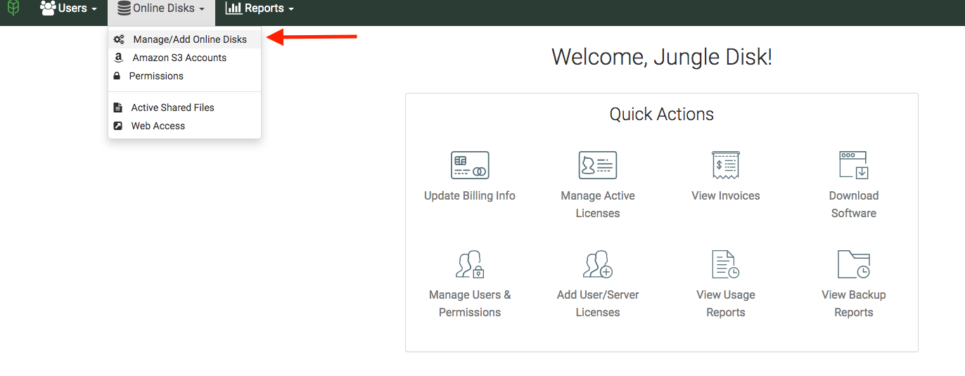
Task: Click the folder-clock Backup Reports icon
Action: coord(854,264)
